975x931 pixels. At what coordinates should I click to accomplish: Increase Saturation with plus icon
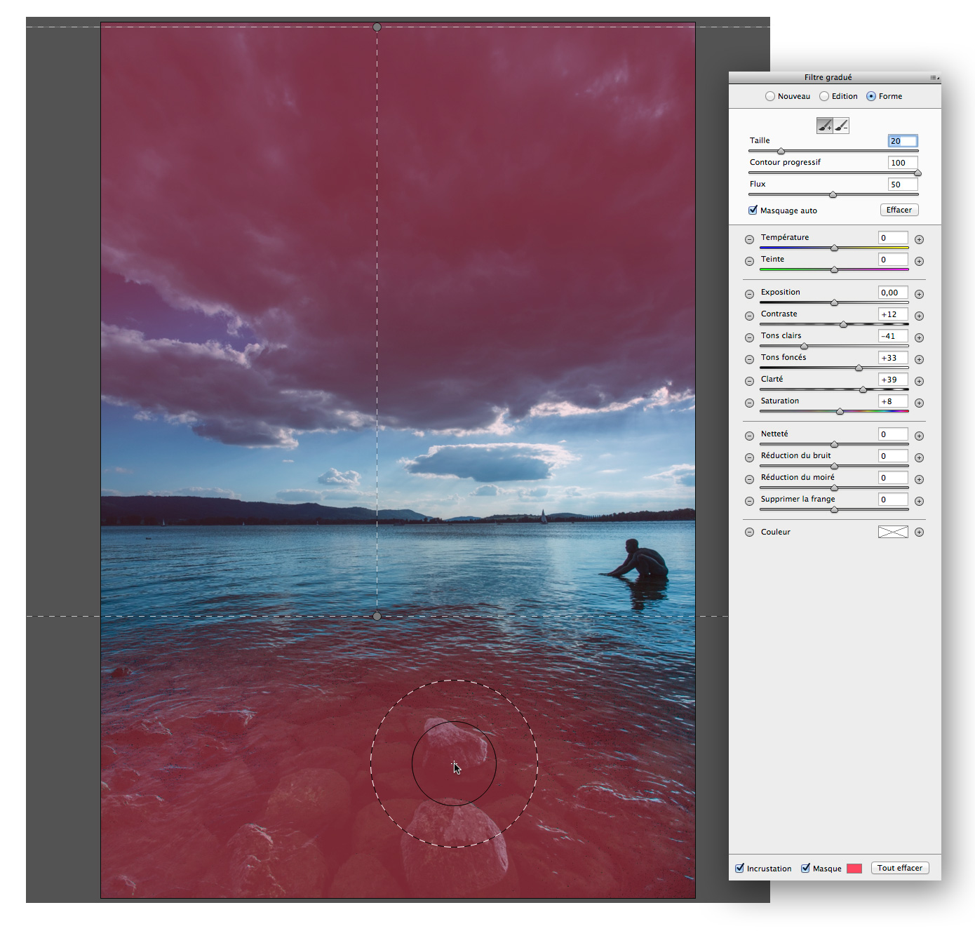pyautogui.click(x=919, y=403)
